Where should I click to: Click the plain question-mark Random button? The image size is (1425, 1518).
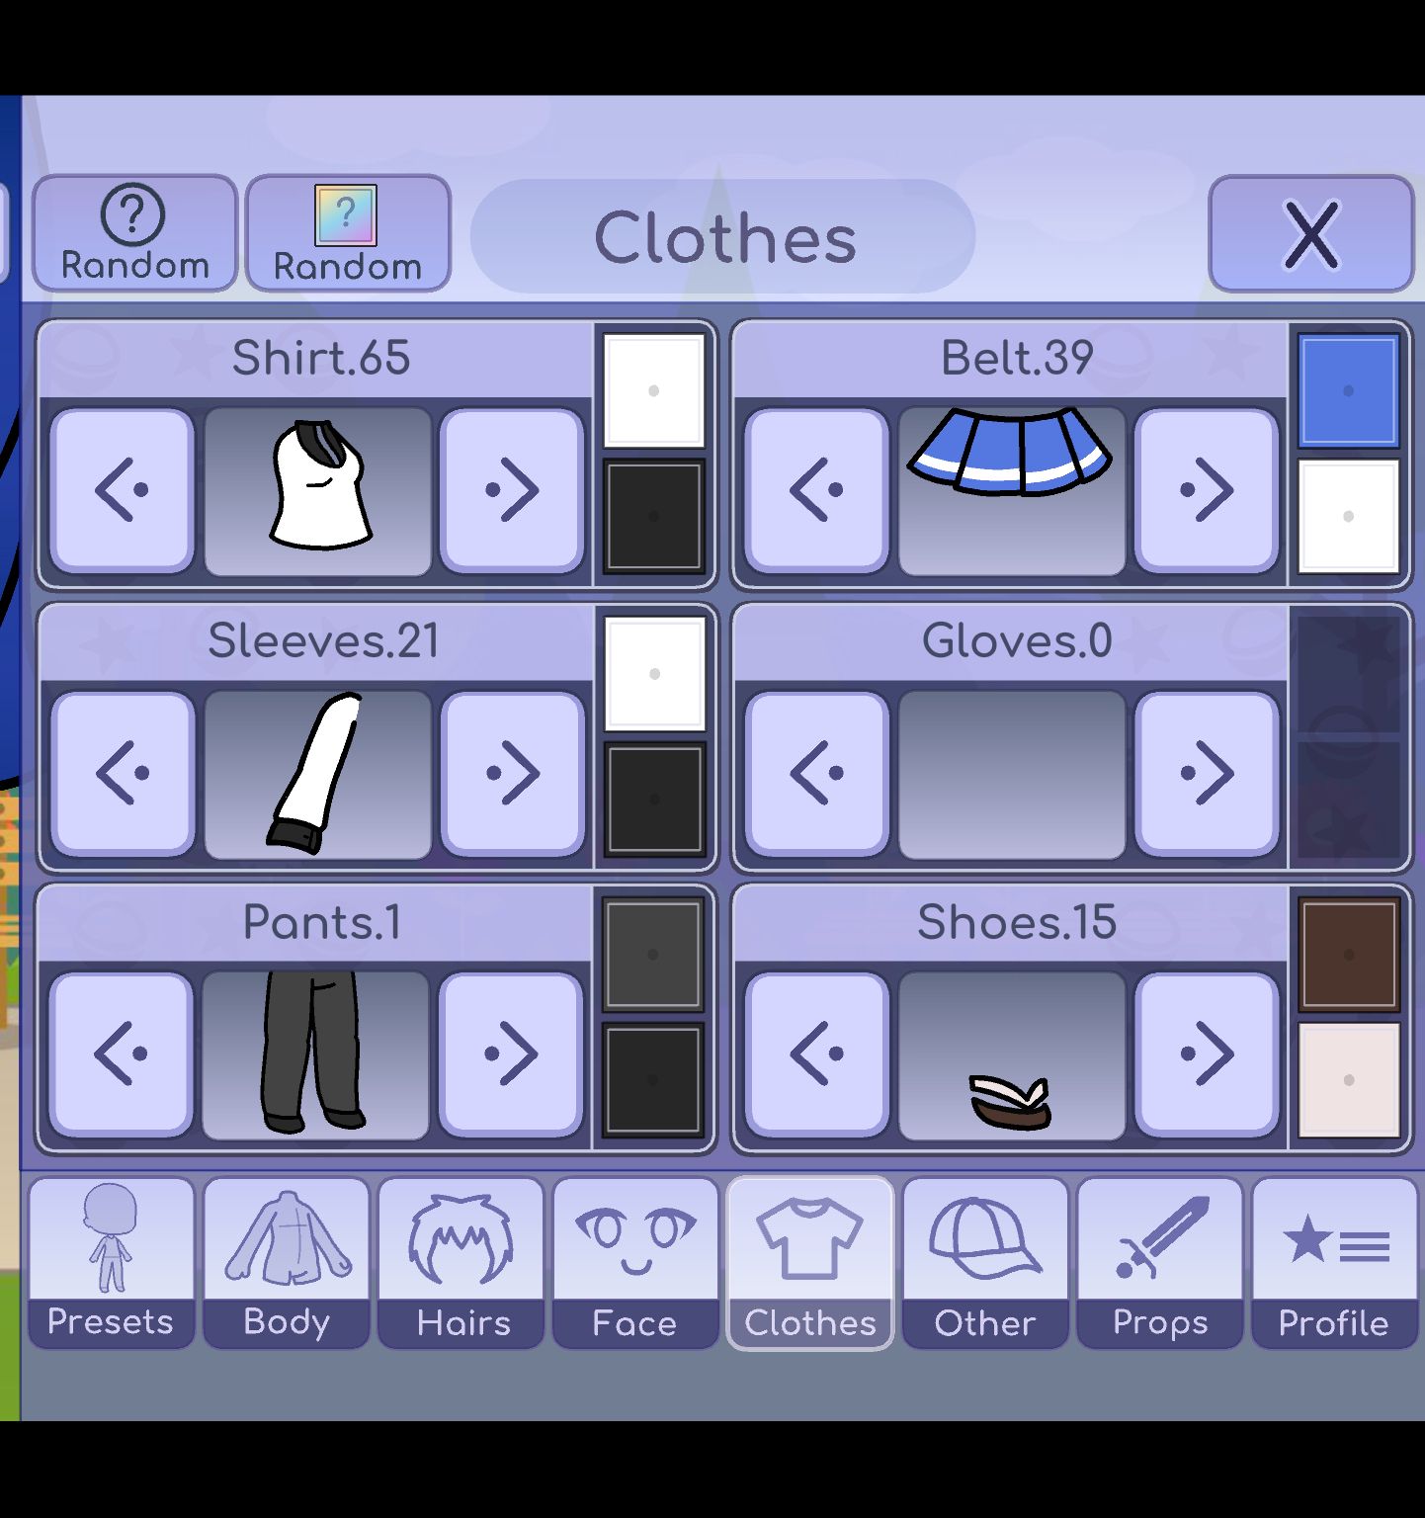tap(134, 233)
